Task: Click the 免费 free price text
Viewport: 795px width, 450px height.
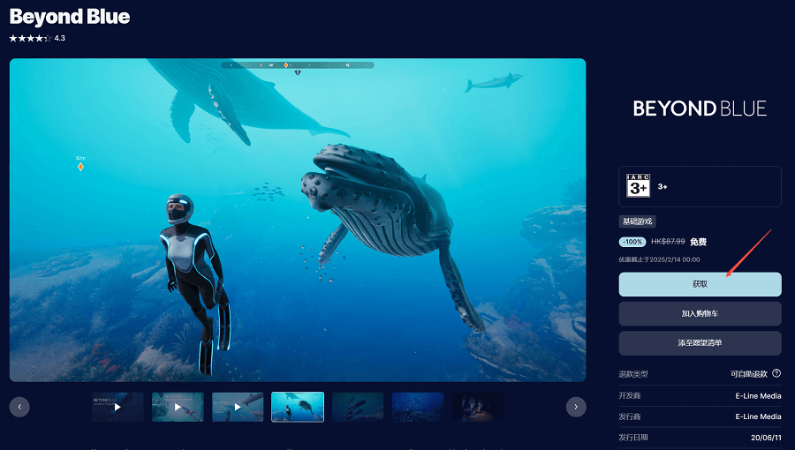Action: [698, 242]
